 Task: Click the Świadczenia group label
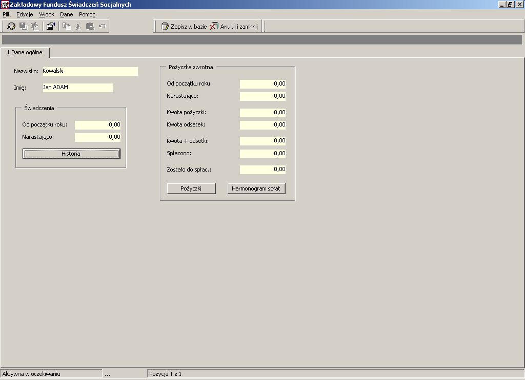pos(39,108)
